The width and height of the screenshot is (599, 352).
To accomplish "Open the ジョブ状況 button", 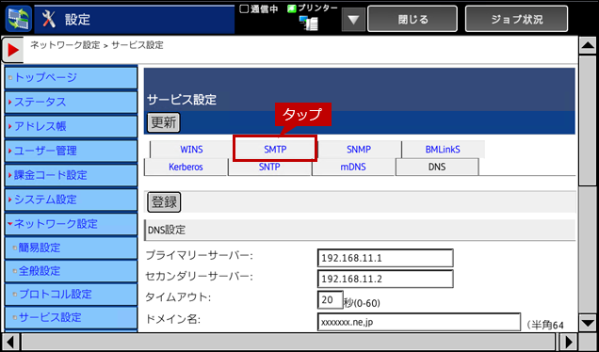I will tap(516, 19).
